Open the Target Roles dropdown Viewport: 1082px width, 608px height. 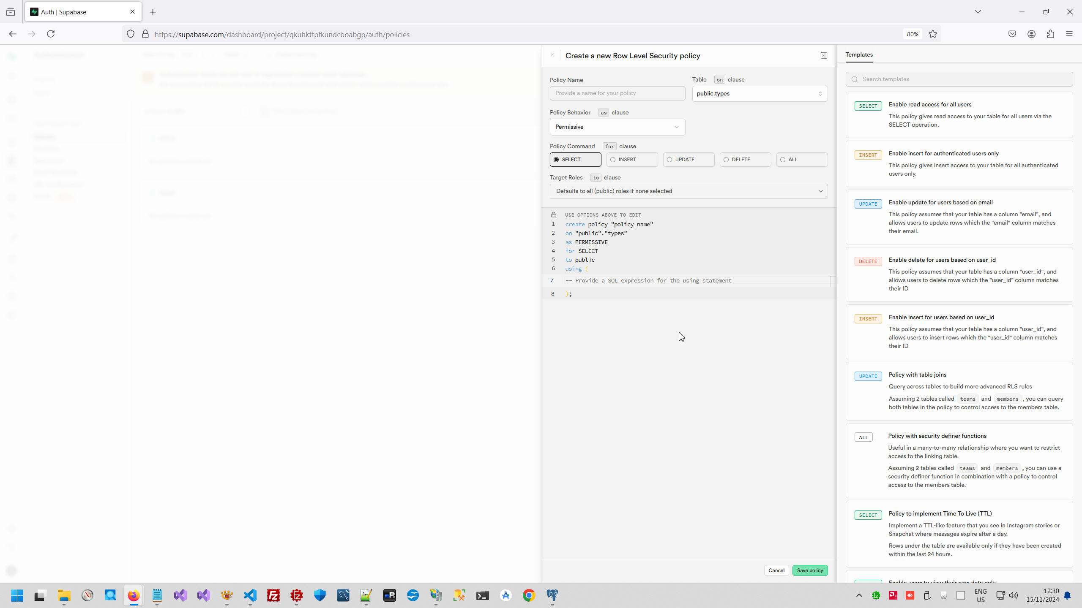(689, 191)
